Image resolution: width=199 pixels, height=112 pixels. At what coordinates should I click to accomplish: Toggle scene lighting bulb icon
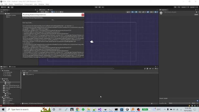click(x=136, y=12)
